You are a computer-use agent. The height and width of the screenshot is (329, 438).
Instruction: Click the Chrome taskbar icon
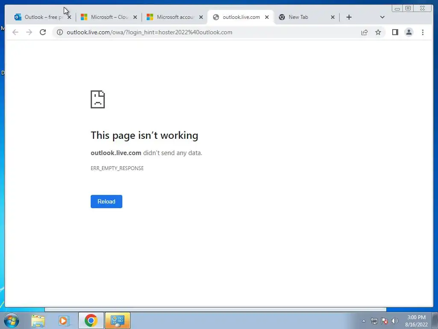[91, 320]
